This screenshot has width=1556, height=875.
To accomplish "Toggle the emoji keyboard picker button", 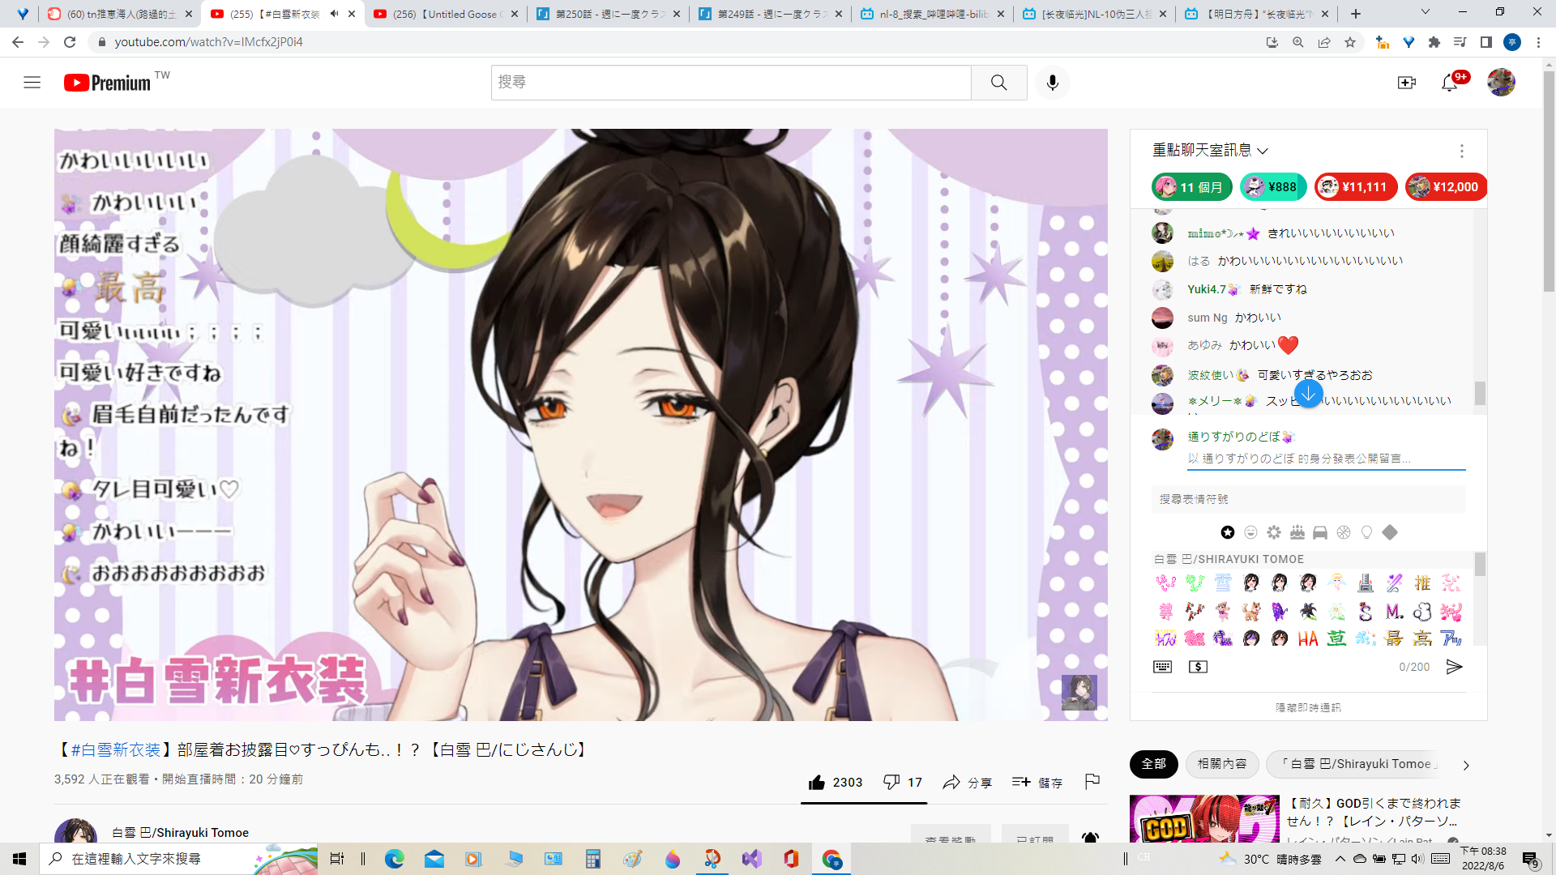I will [x=1162, y=667].
